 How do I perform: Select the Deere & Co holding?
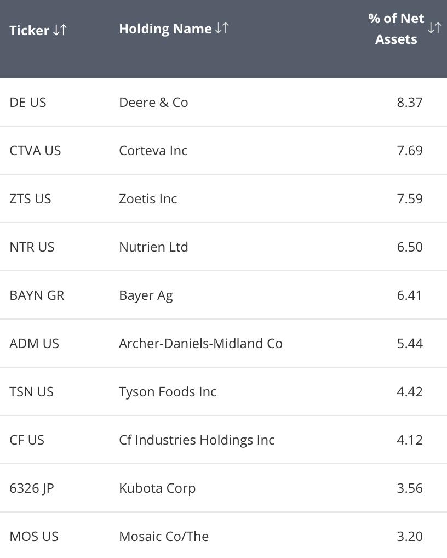153,103
